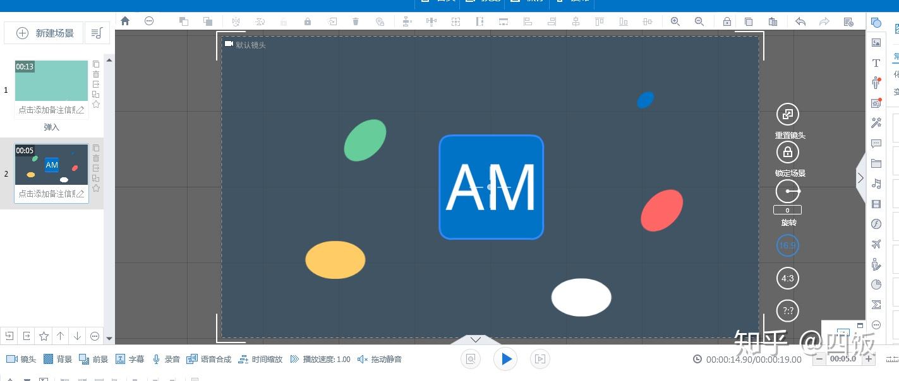This screenshot has width=899, height=381.
Task: Decrease scene duration with the minus button
Action: (819, 359)
